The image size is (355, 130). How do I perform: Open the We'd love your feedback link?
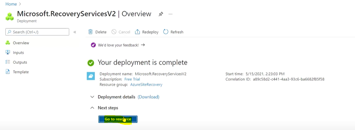[x=118, y=45]
